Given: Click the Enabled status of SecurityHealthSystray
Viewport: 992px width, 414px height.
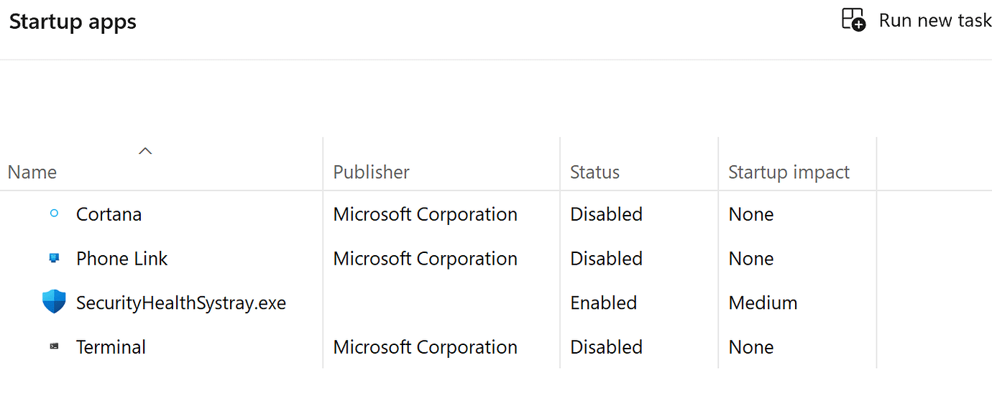Looking at the screenshot, I should (603, 303).
